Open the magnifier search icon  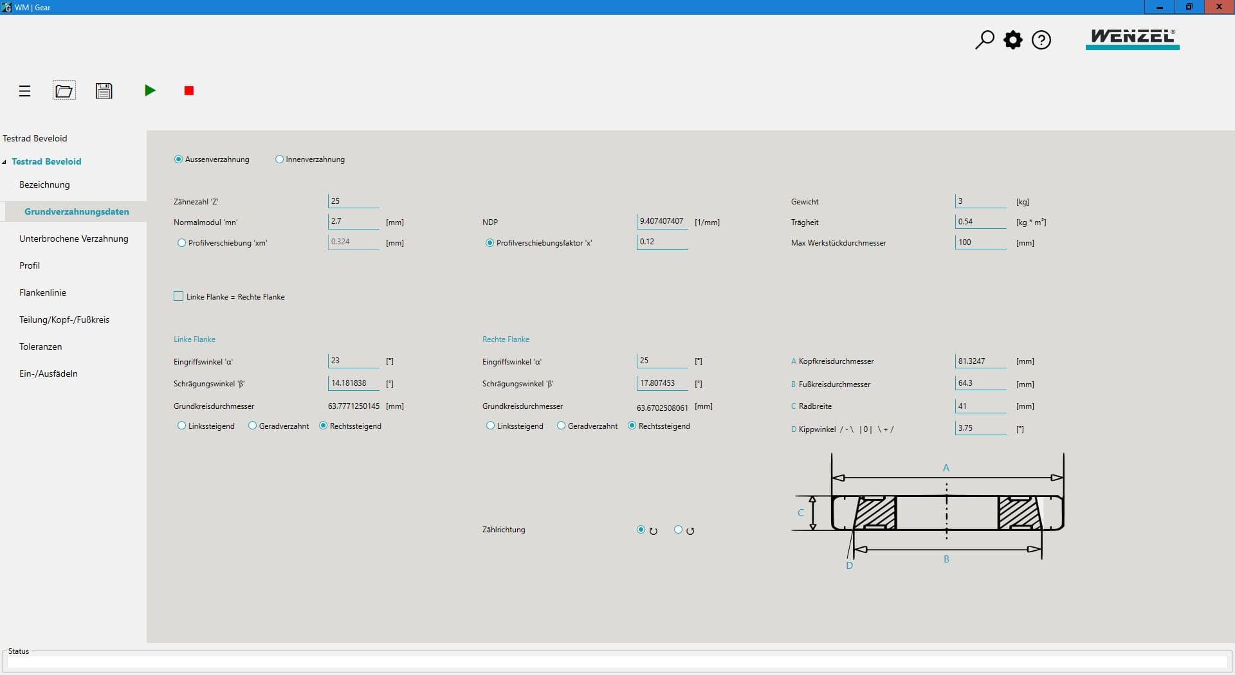pyautogui.click(x=984, y=40)
